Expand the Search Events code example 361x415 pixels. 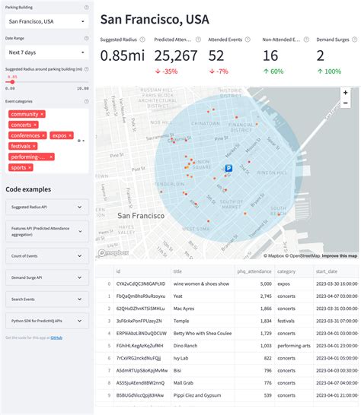(47, 299)
